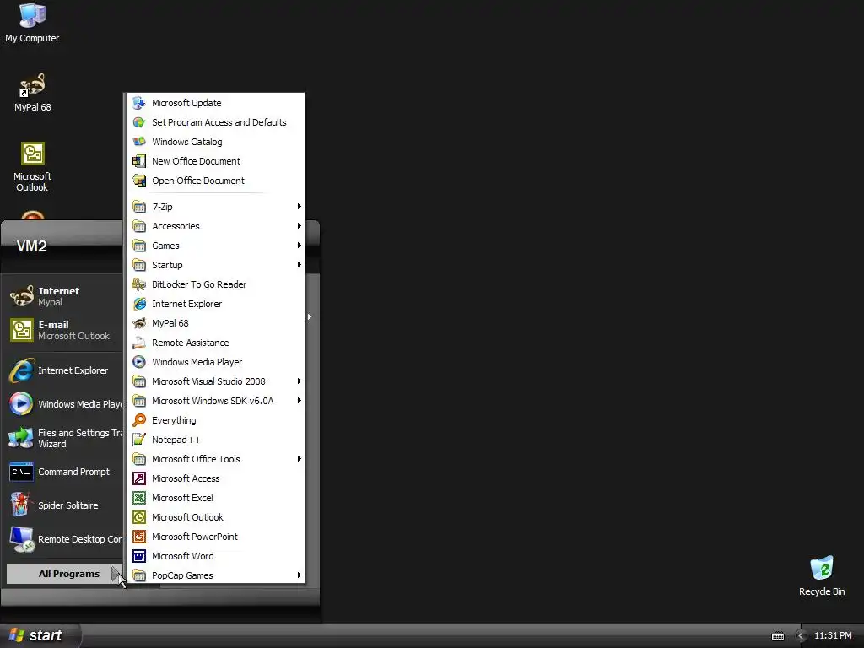Start the Remote Assistance icon
Image resolution: width=864 pixels, height=648 pixels.
click(139, 343)
